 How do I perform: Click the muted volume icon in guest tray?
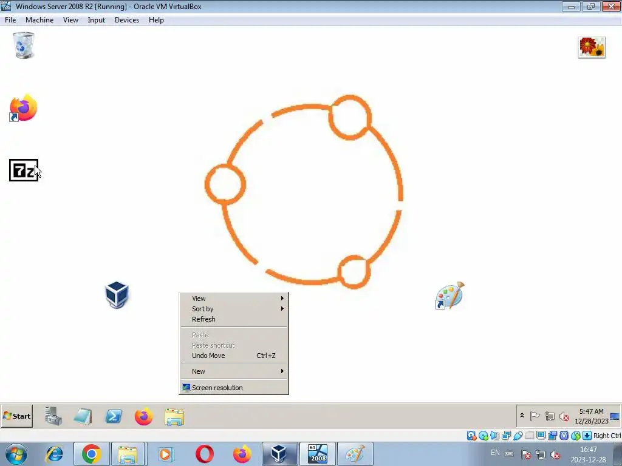[x=564, y=416]
